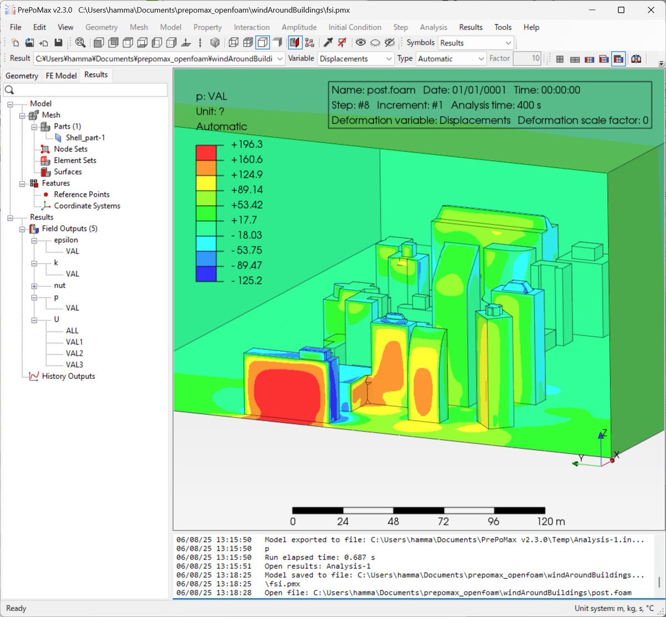Open the Help menu

[x=531, y=27]
